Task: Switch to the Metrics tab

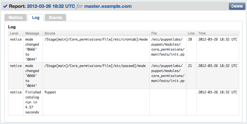Action: [x=16, y=18]
